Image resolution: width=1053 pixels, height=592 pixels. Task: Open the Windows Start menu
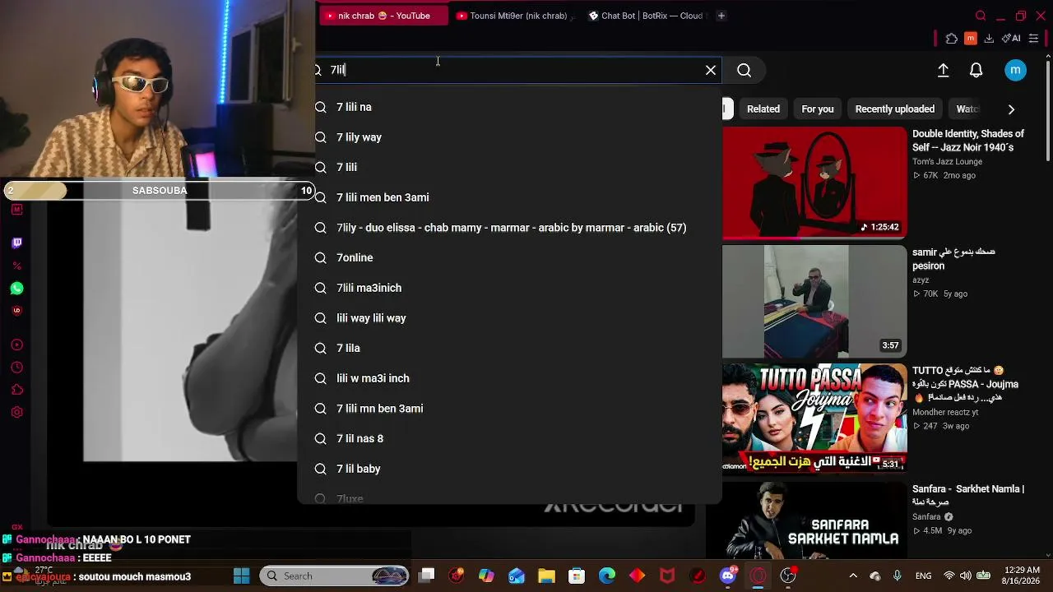click(241, 576)
